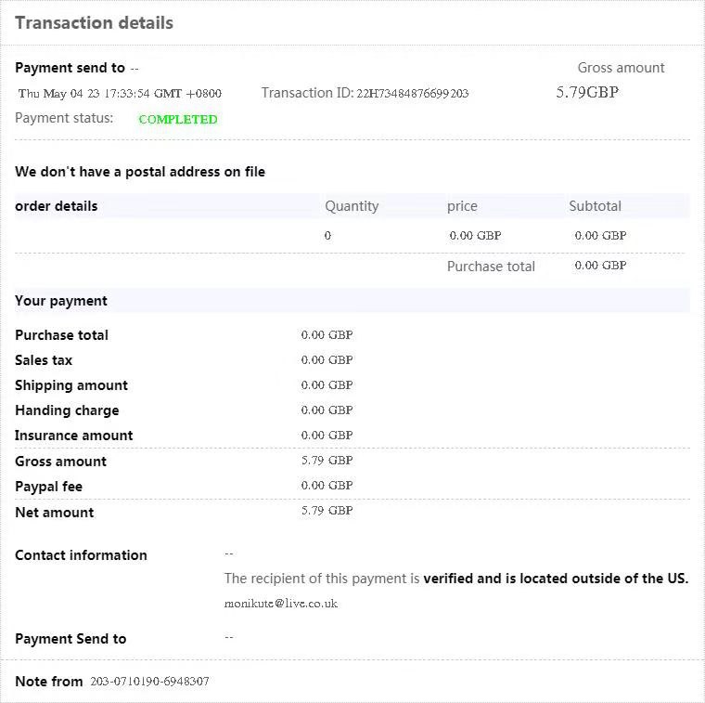Click the transaction ID number 22H73484876699203
Viewport: 705px width, 703px height.
coord(412,94)
